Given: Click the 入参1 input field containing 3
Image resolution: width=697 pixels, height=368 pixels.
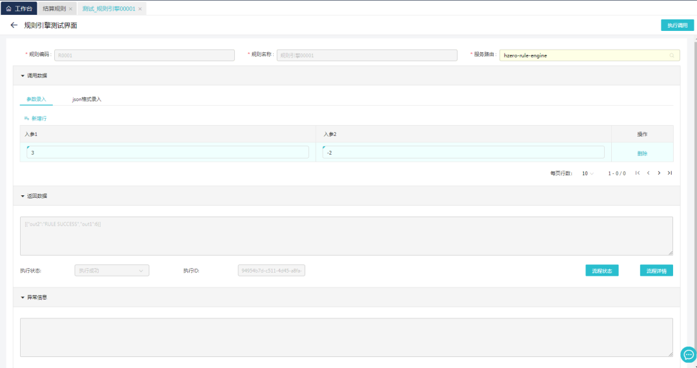Looking at the screenshot, I should coord(168,153).
